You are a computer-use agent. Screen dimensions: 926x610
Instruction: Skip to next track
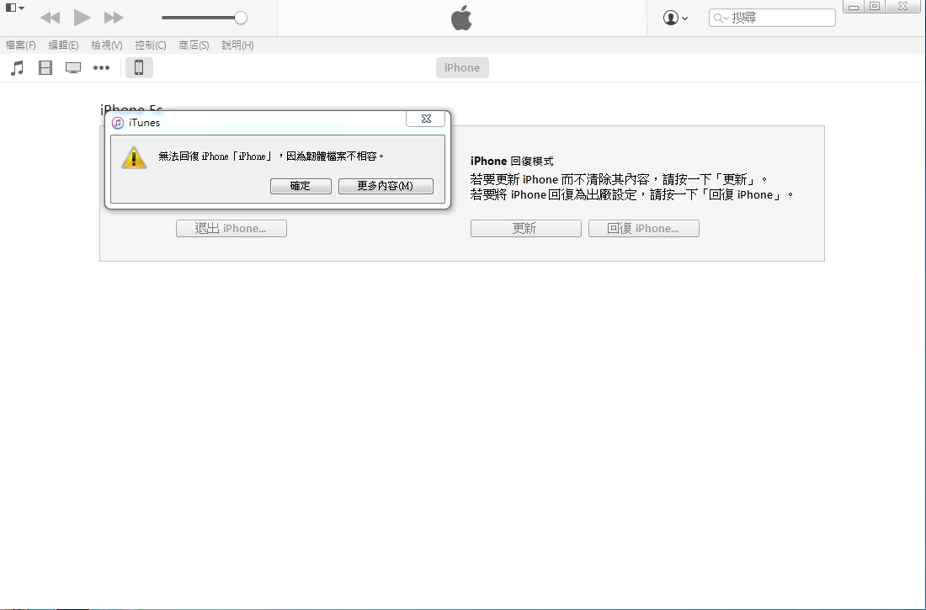click(114, 18)
